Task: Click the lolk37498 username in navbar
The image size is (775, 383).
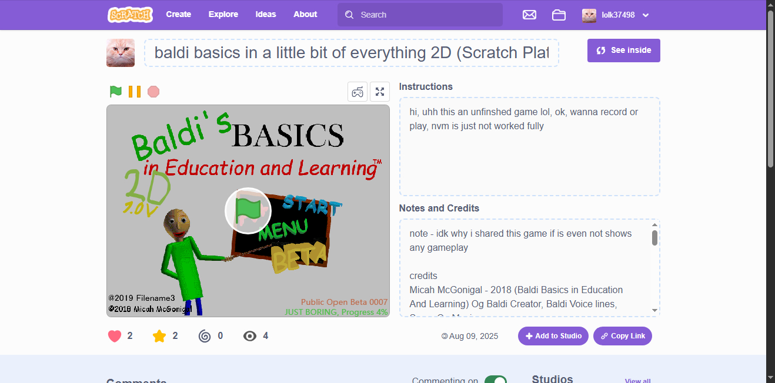Action: pos(618,15)
